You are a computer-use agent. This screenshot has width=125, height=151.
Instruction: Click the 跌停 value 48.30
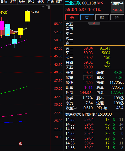(x=119, y=73)
